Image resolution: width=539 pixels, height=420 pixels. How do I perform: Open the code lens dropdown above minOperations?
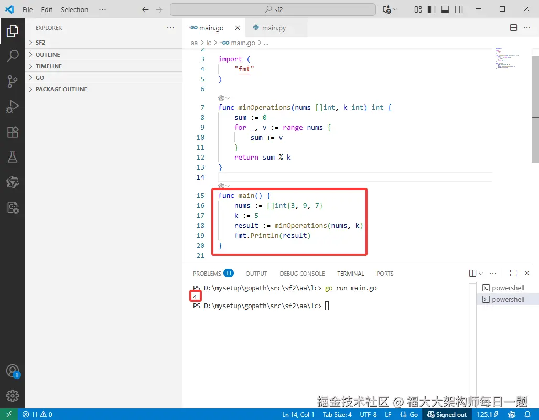pyautogui.click(x=224, y=98)
